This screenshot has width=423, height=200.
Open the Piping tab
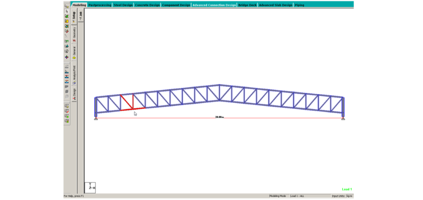click(x=299, y=5)
